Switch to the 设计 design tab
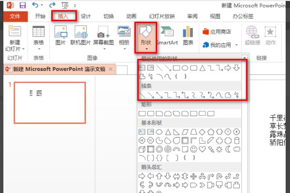The width and height of the screenshot is (290, 193). pos(86,16)
